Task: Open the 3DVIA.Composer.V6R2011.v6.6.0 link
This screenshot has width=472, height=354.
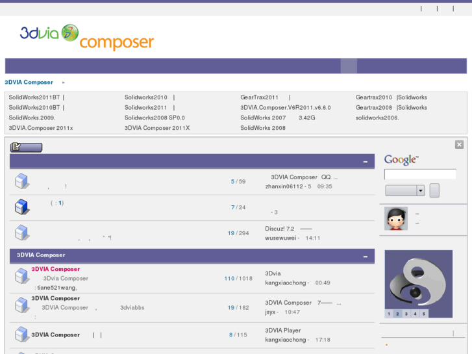Action: click(x=286, y=108)
